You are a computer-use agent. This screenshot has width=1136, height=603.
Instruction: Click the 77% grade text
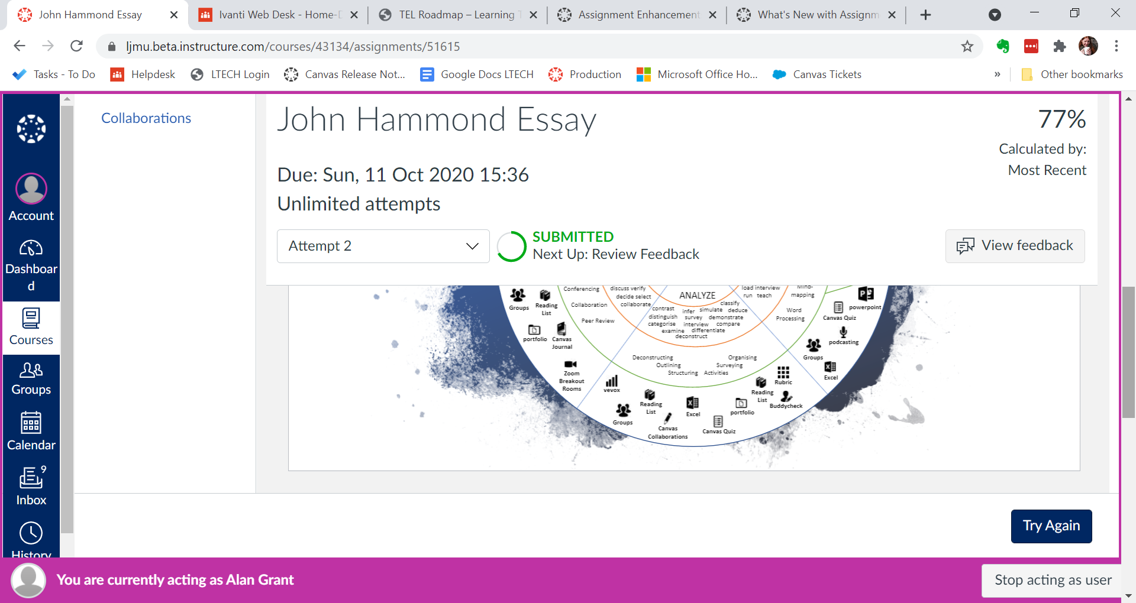tap(1062, 119)
